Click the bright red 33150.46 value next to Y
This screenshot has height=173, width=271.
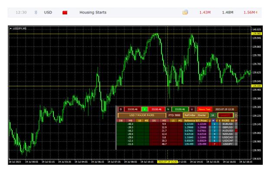(x=157, y=109)
